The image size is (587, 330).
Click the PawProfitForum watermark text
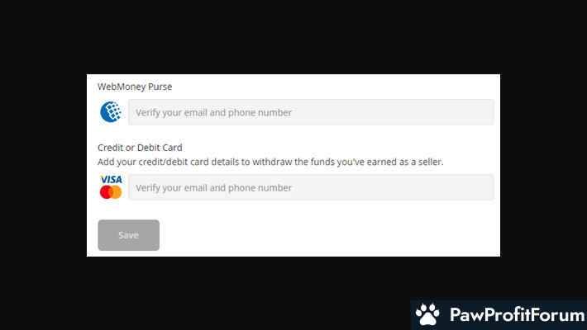(x=517, y=314)
